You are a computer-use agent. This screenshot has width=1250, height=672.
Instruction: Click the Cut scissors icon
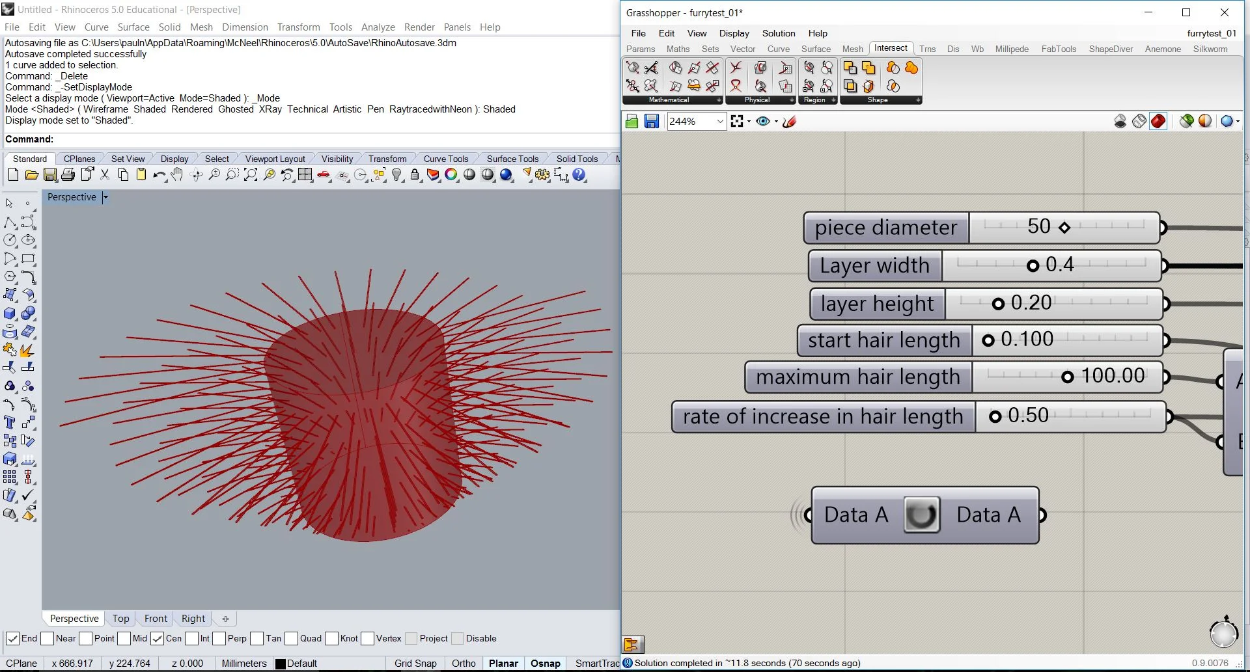click(105, 174)
